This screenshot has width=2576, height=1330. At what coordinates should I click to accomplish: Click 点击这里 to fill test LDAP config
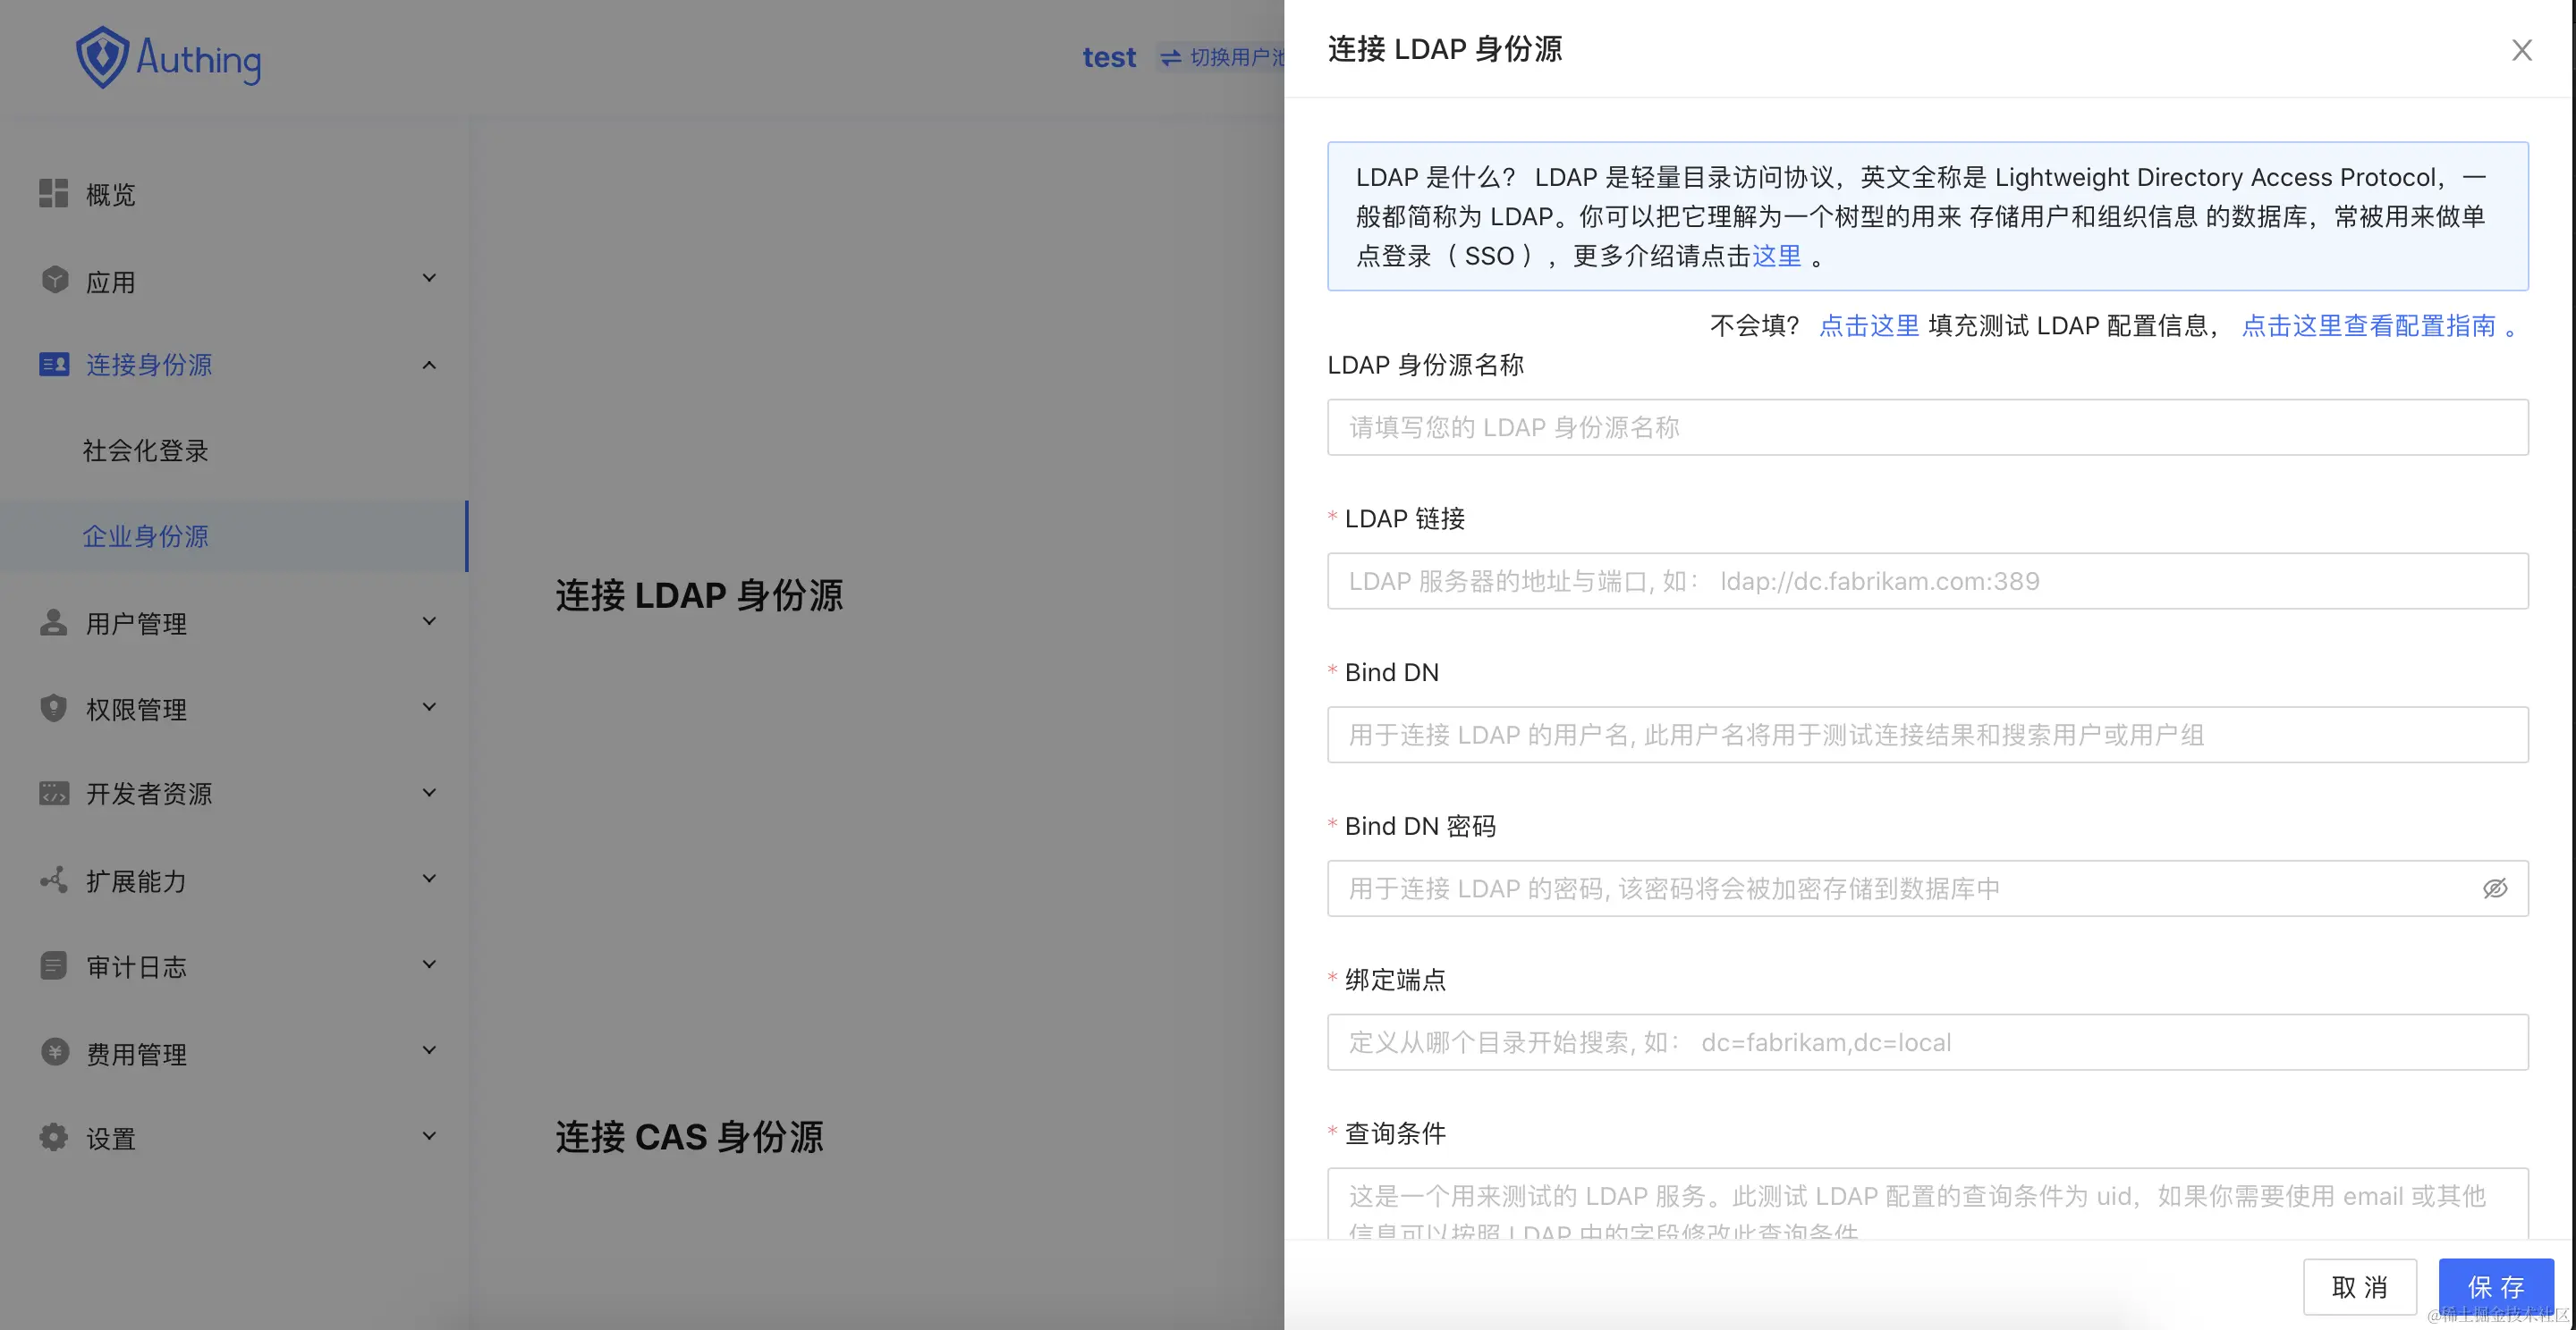point(1868,325)
